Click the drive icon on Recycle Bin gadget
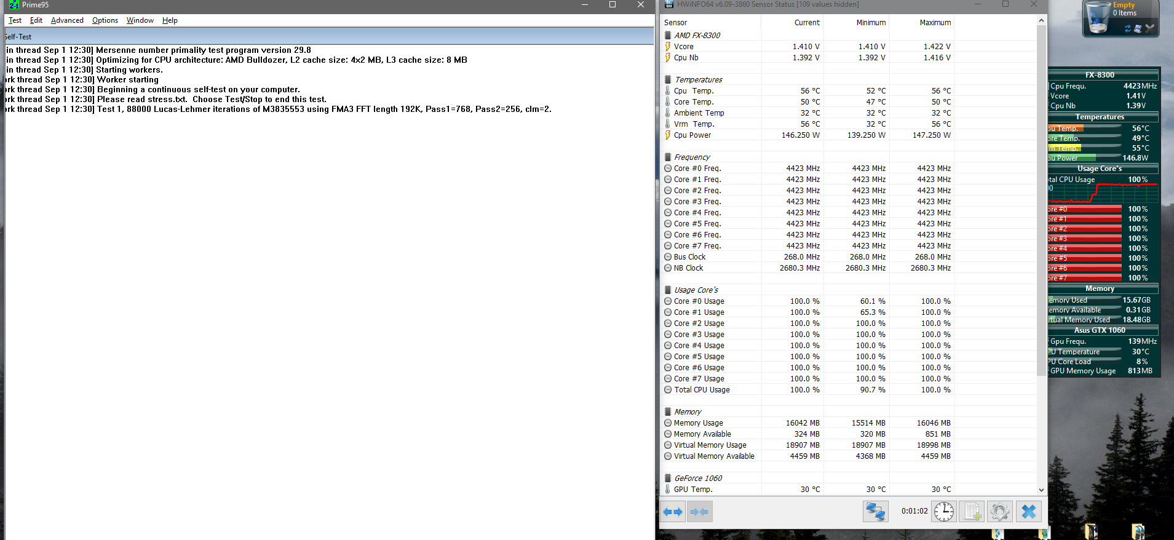 click(1138, 28)
